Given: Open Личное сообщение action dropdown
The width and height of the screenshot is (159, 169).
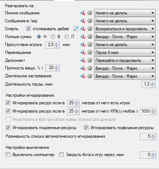Looking at the screenshot, I should pyautogui.click(x=125, y=13).
